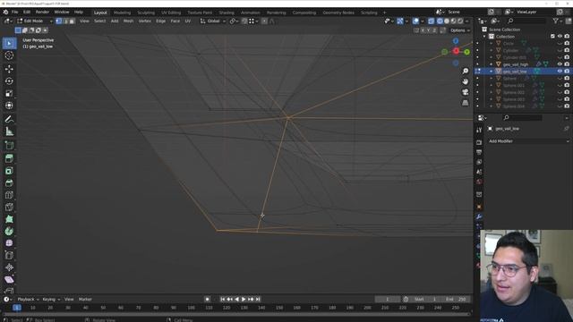Open the Mesh menu in viewport header
The width and height of the screenshot is (573, 322).
click(128, 21)
